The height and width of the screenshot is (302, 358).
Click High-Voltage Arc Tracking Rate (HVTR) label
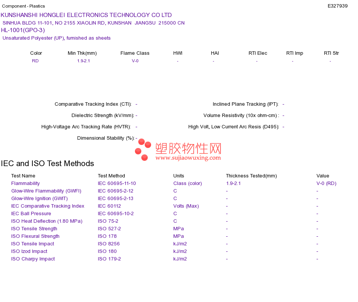click(x=86, y=127)
